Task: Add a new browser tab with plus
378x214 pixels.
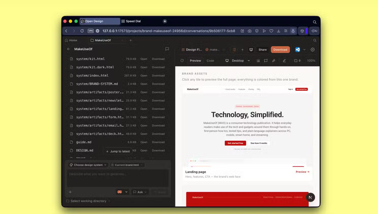Action: [x=165, y=21]
